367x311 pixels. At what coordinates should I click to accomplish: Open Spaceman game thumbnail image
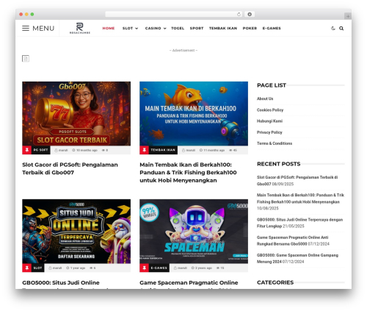tap(194, 232)
